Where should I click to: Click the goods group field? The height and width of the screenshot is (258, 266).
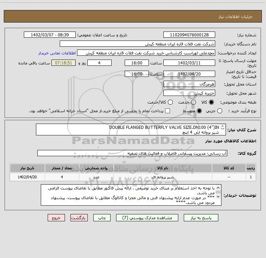(132, 153)
